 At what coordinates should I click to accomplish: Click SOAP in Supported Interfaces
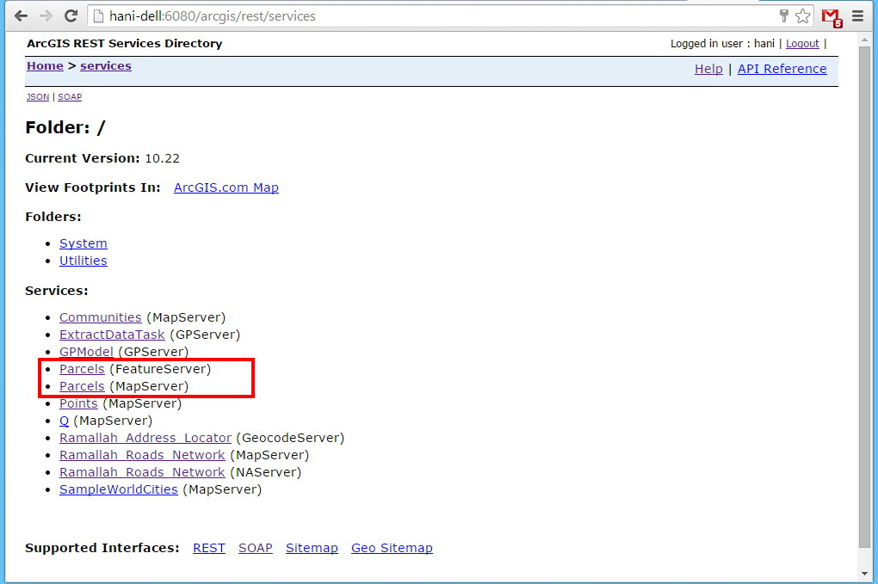tap(256, 548)
